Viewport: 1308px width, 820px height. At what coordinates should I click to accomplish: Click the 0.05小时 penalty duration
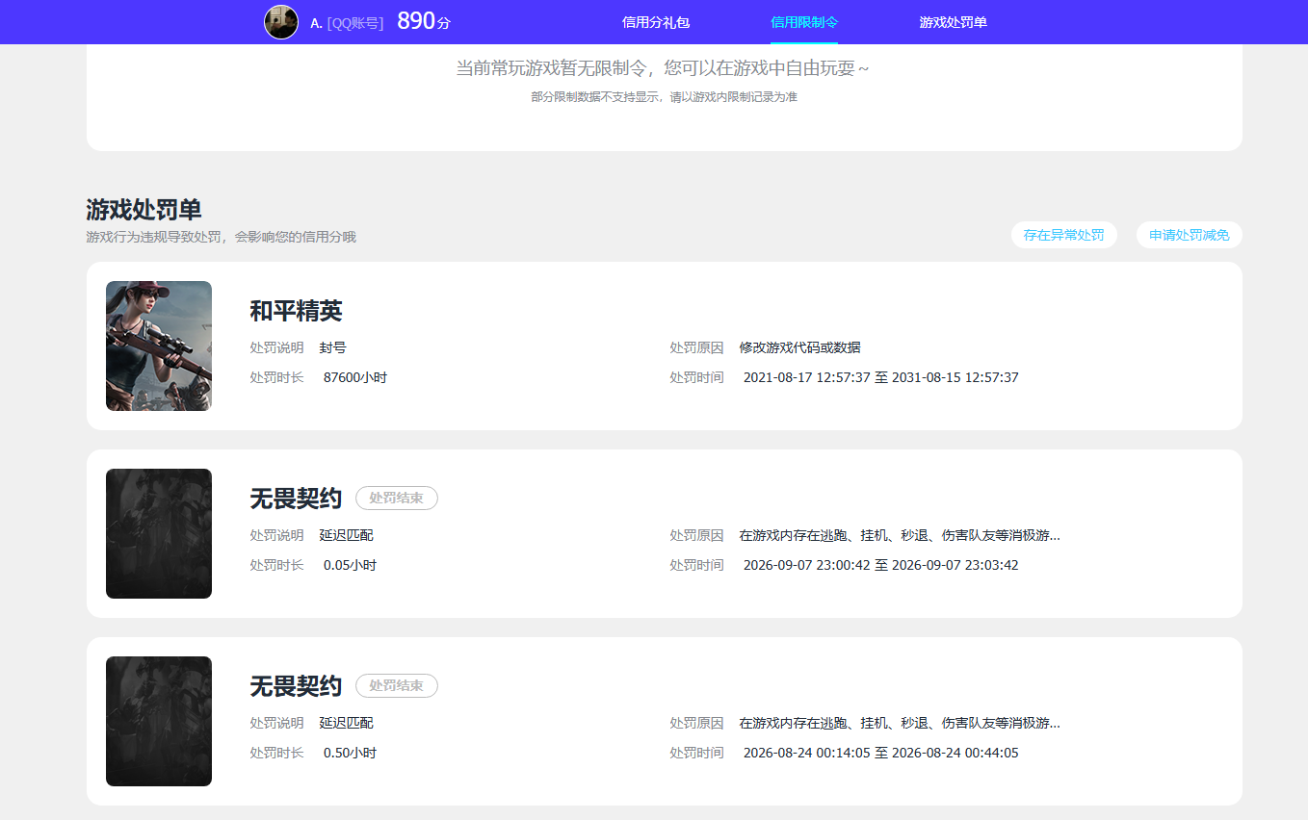350,565
